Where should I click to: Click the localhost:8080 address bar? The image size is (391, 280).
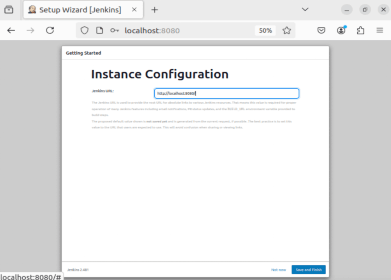183,31
